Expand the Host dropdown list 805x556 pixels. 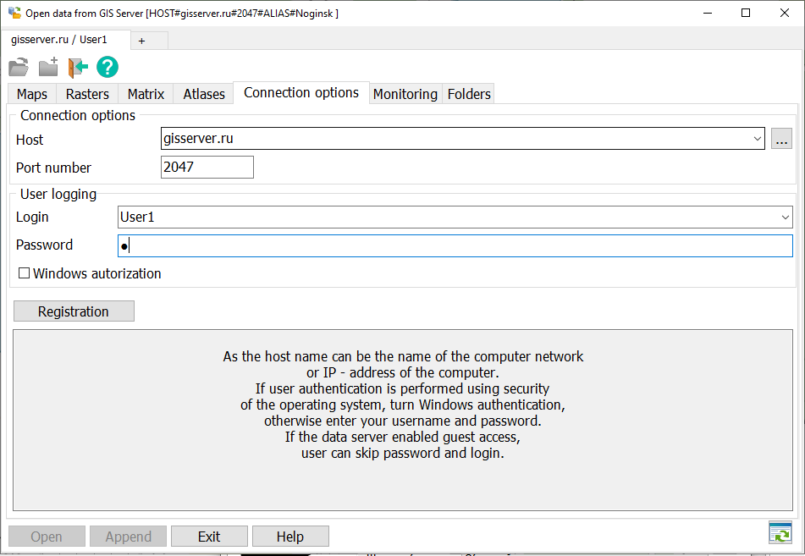pos(757,139)
